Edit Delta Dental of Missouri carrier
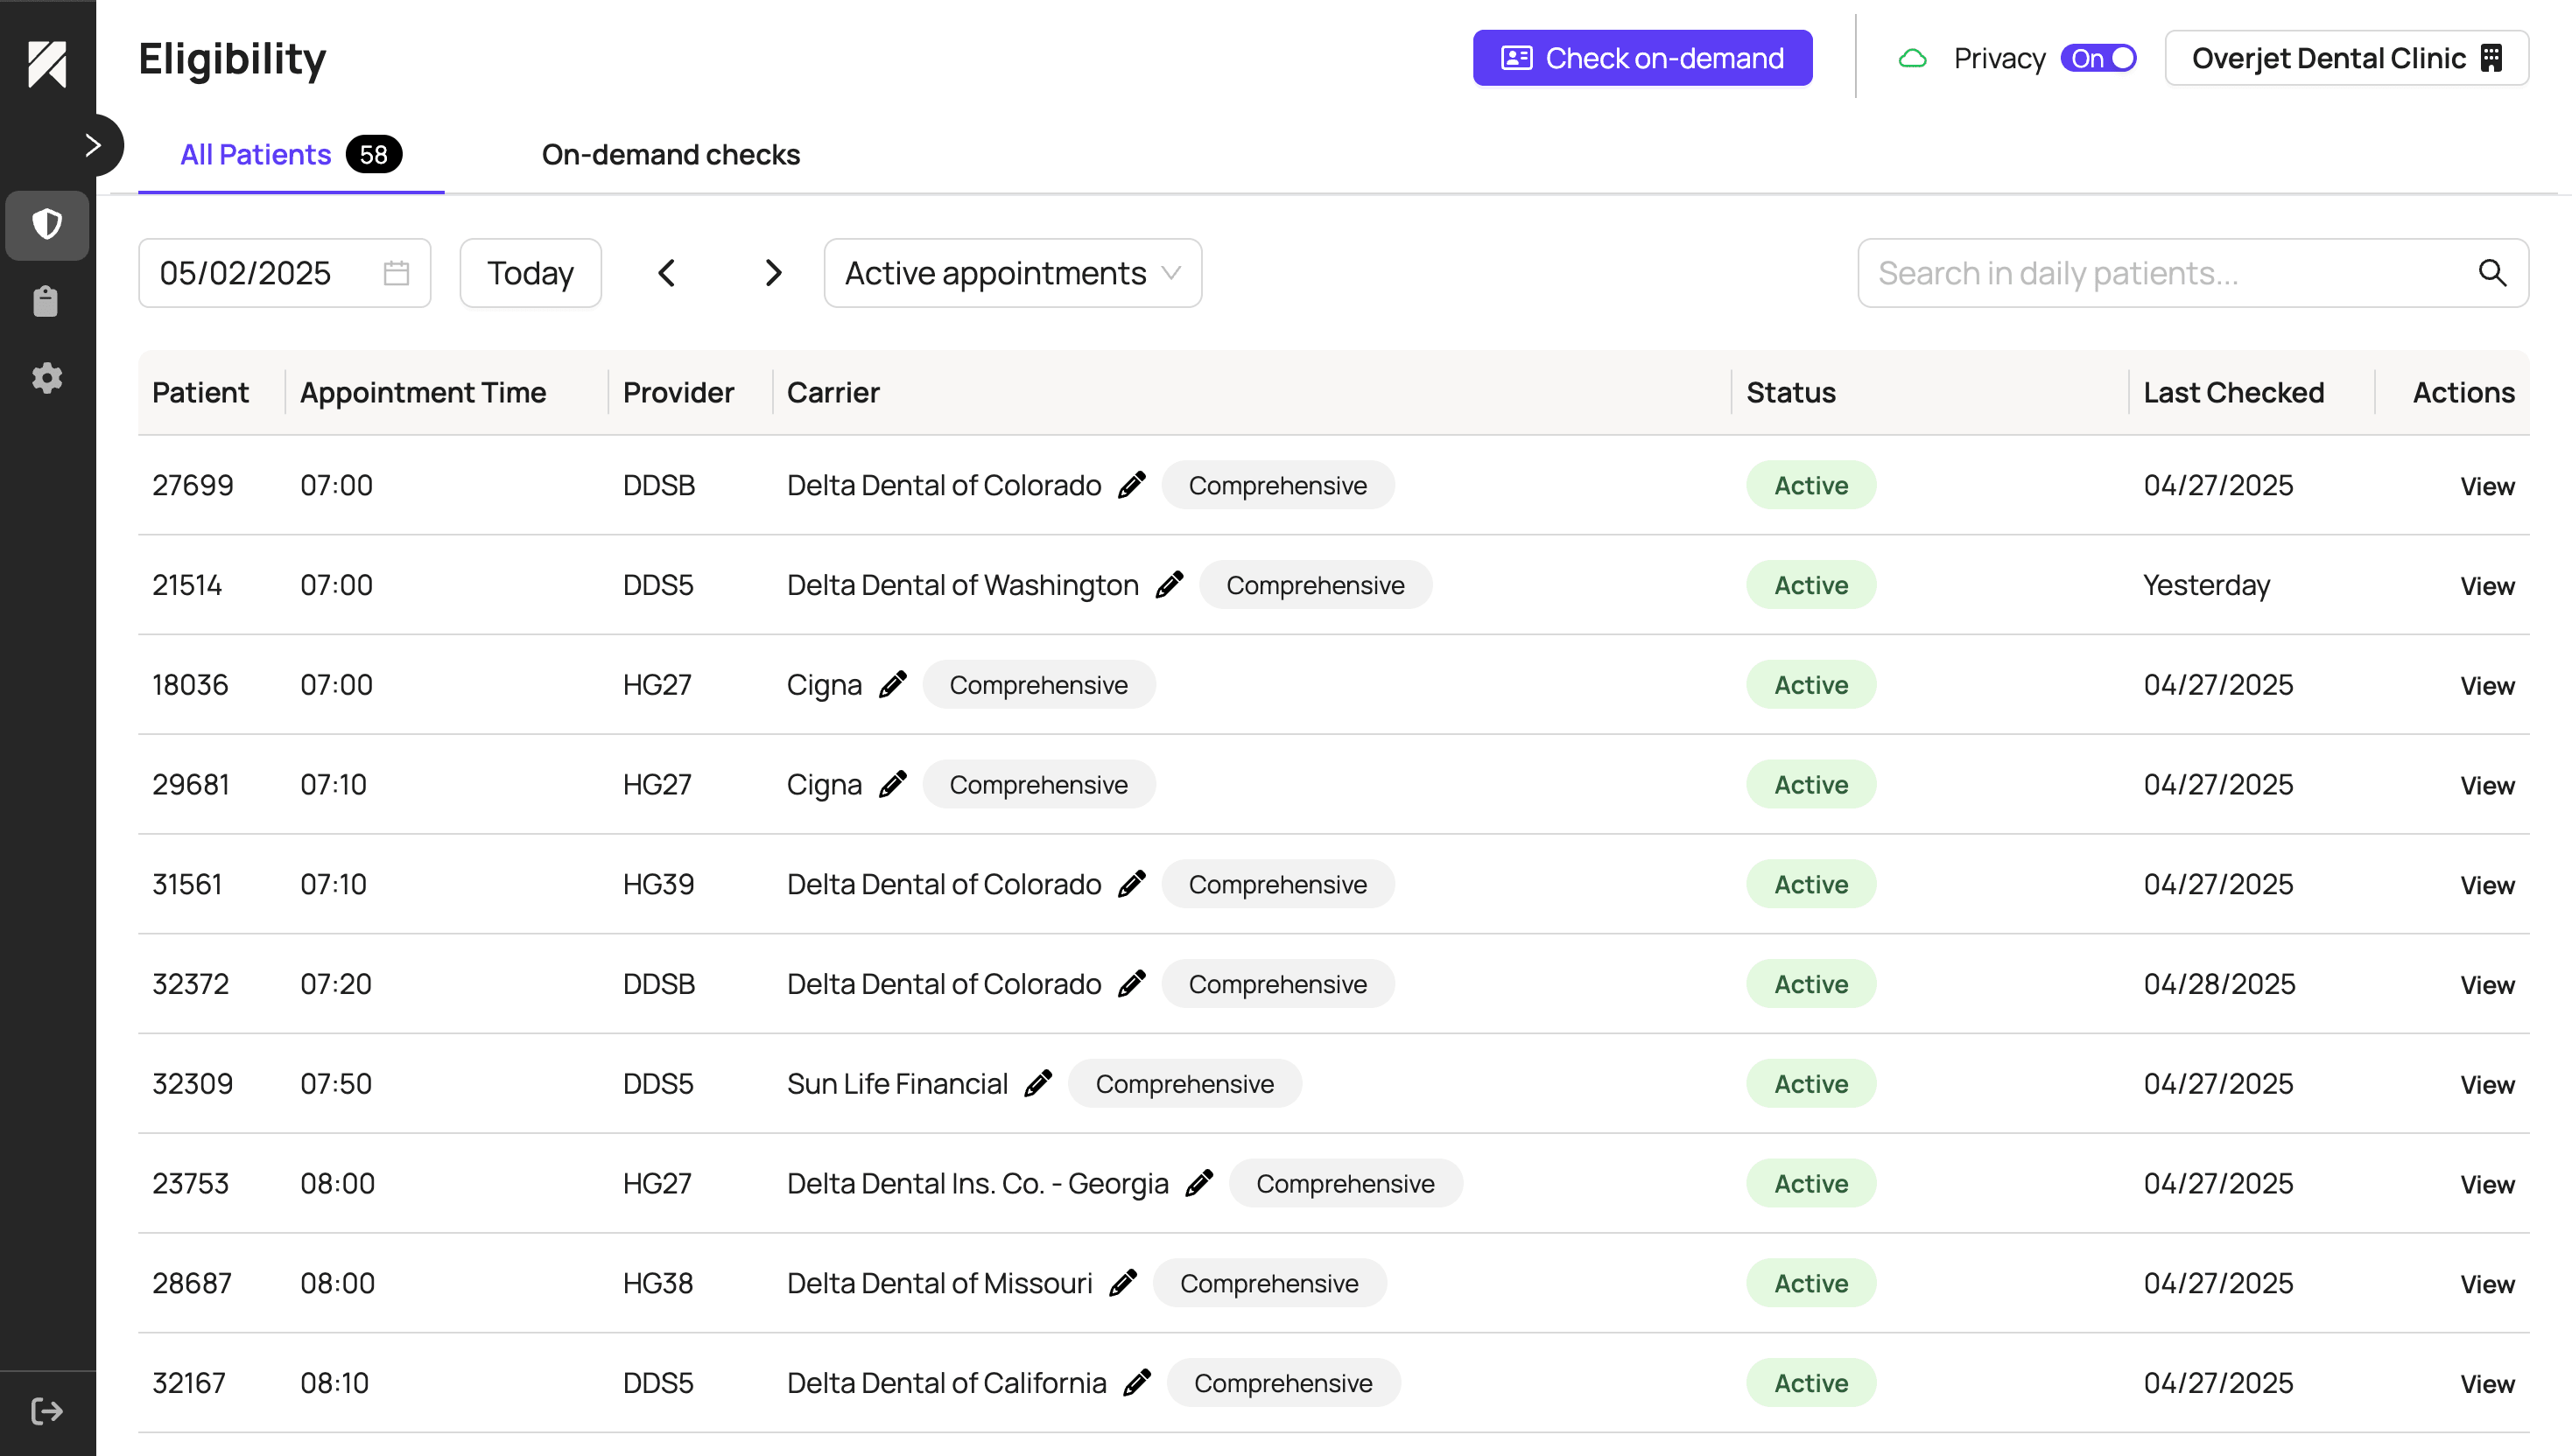 click(x=1122, y=1283)
